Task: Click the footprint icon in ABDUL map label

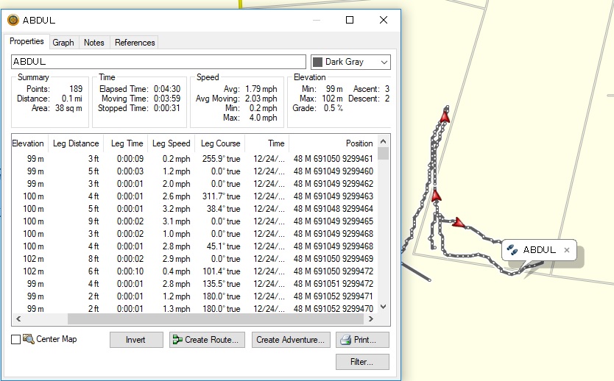Action: point(512,250)
